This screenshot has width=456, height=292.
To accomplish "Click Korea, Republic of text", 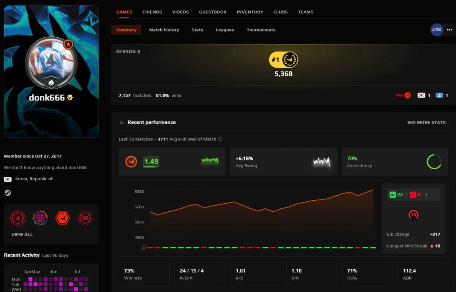I will [x=34, y=179].
